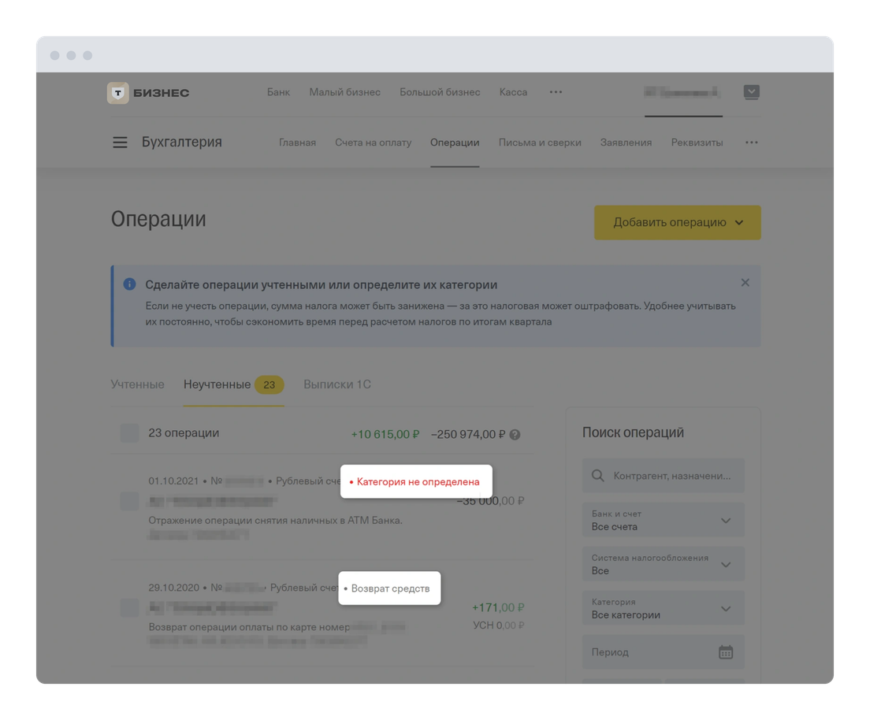Switch to the Учтенные tab
Screen dimensions: 870x720
tap(138, 384)
